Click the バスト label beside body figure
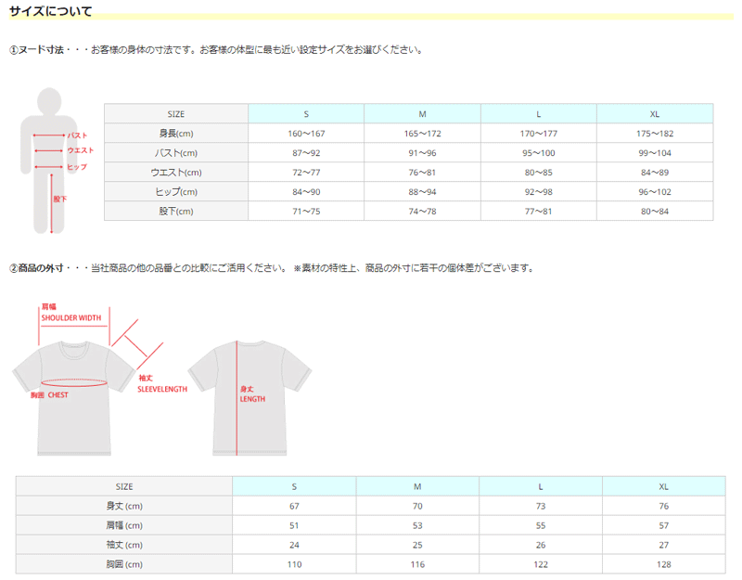Screen dimensions: 742x580 [x=77, y=135]
